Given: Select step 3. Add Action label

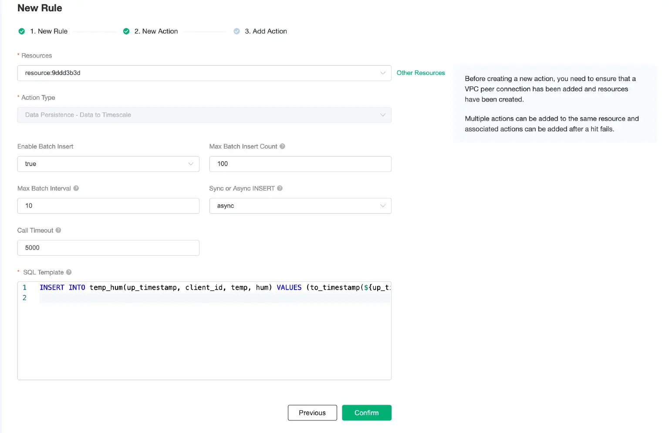Looking at the screenshot, I should click(x=266, y=31).
